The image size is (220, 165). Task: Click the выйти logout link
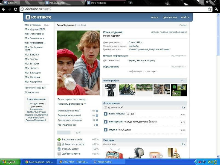(185, 17)
